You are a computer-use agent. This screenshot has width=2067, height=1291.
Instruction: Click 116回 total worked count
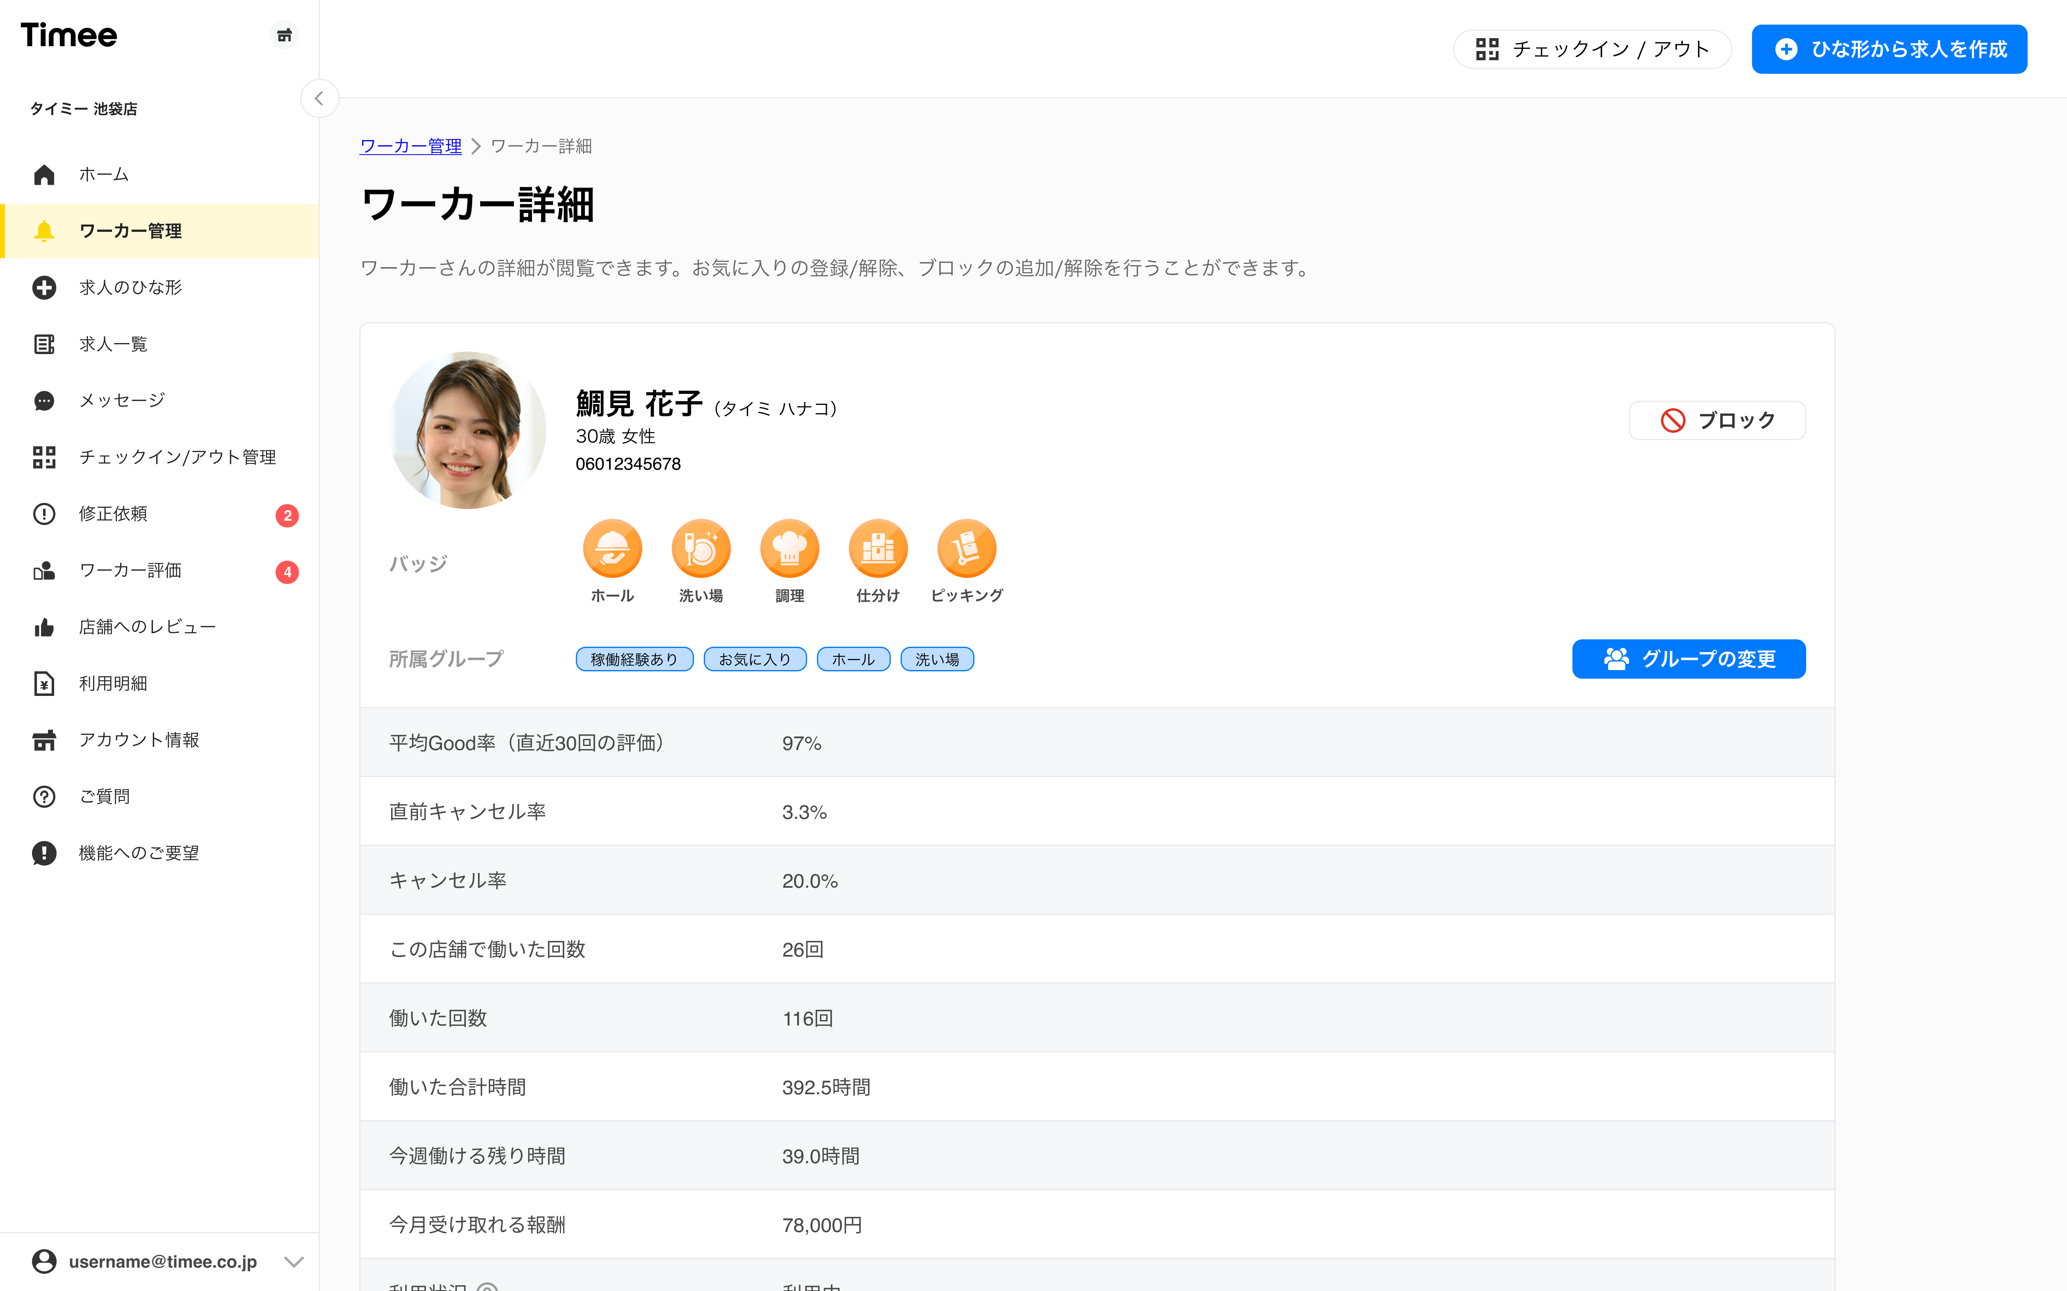[x=808, y=1018]
